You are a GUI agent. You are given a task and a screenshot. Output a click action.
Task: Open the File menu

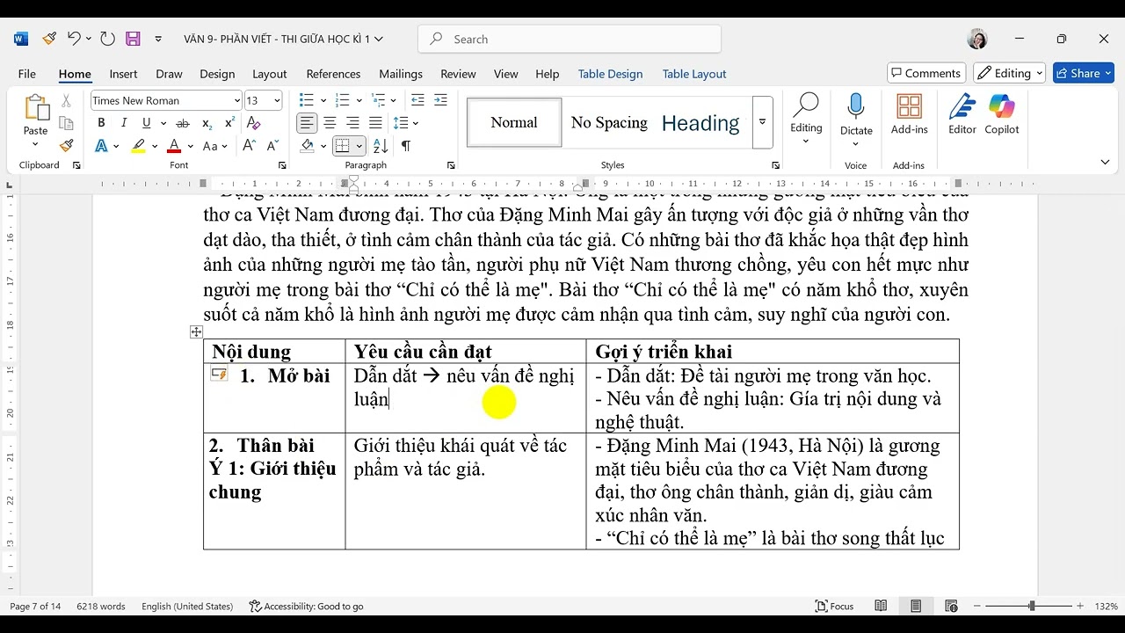(x=27, y=74)
